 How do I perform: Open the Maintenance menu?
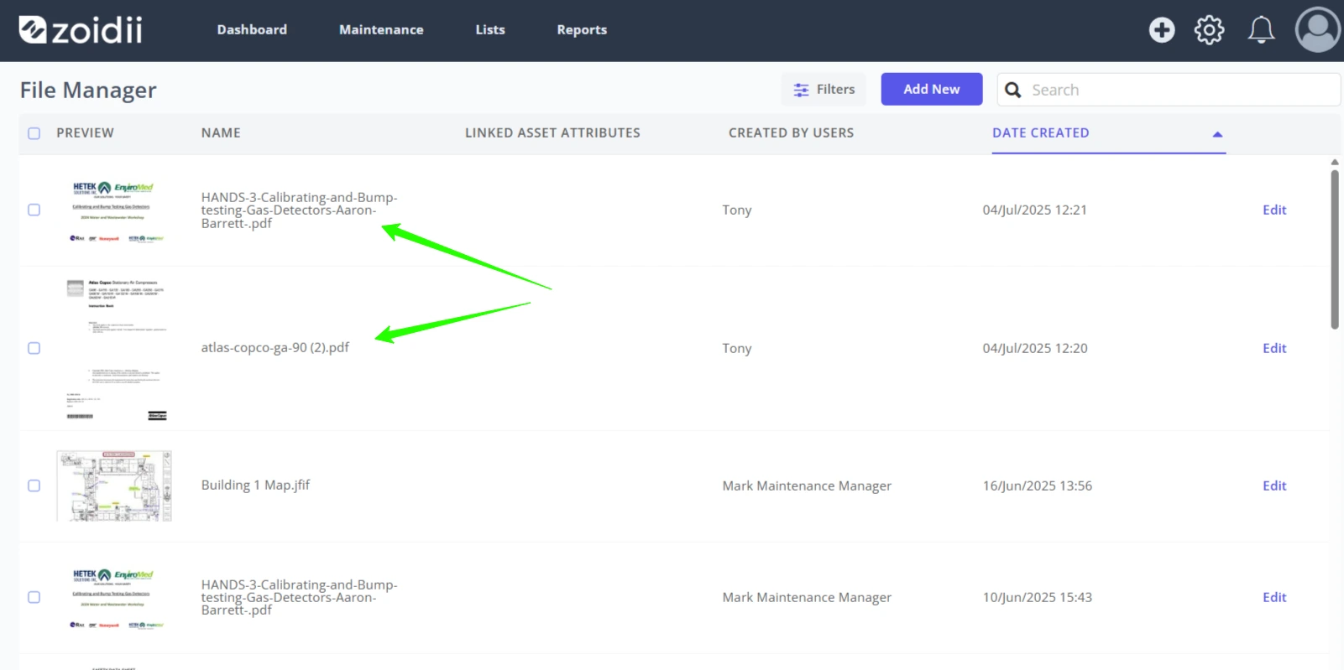point(381,29)
